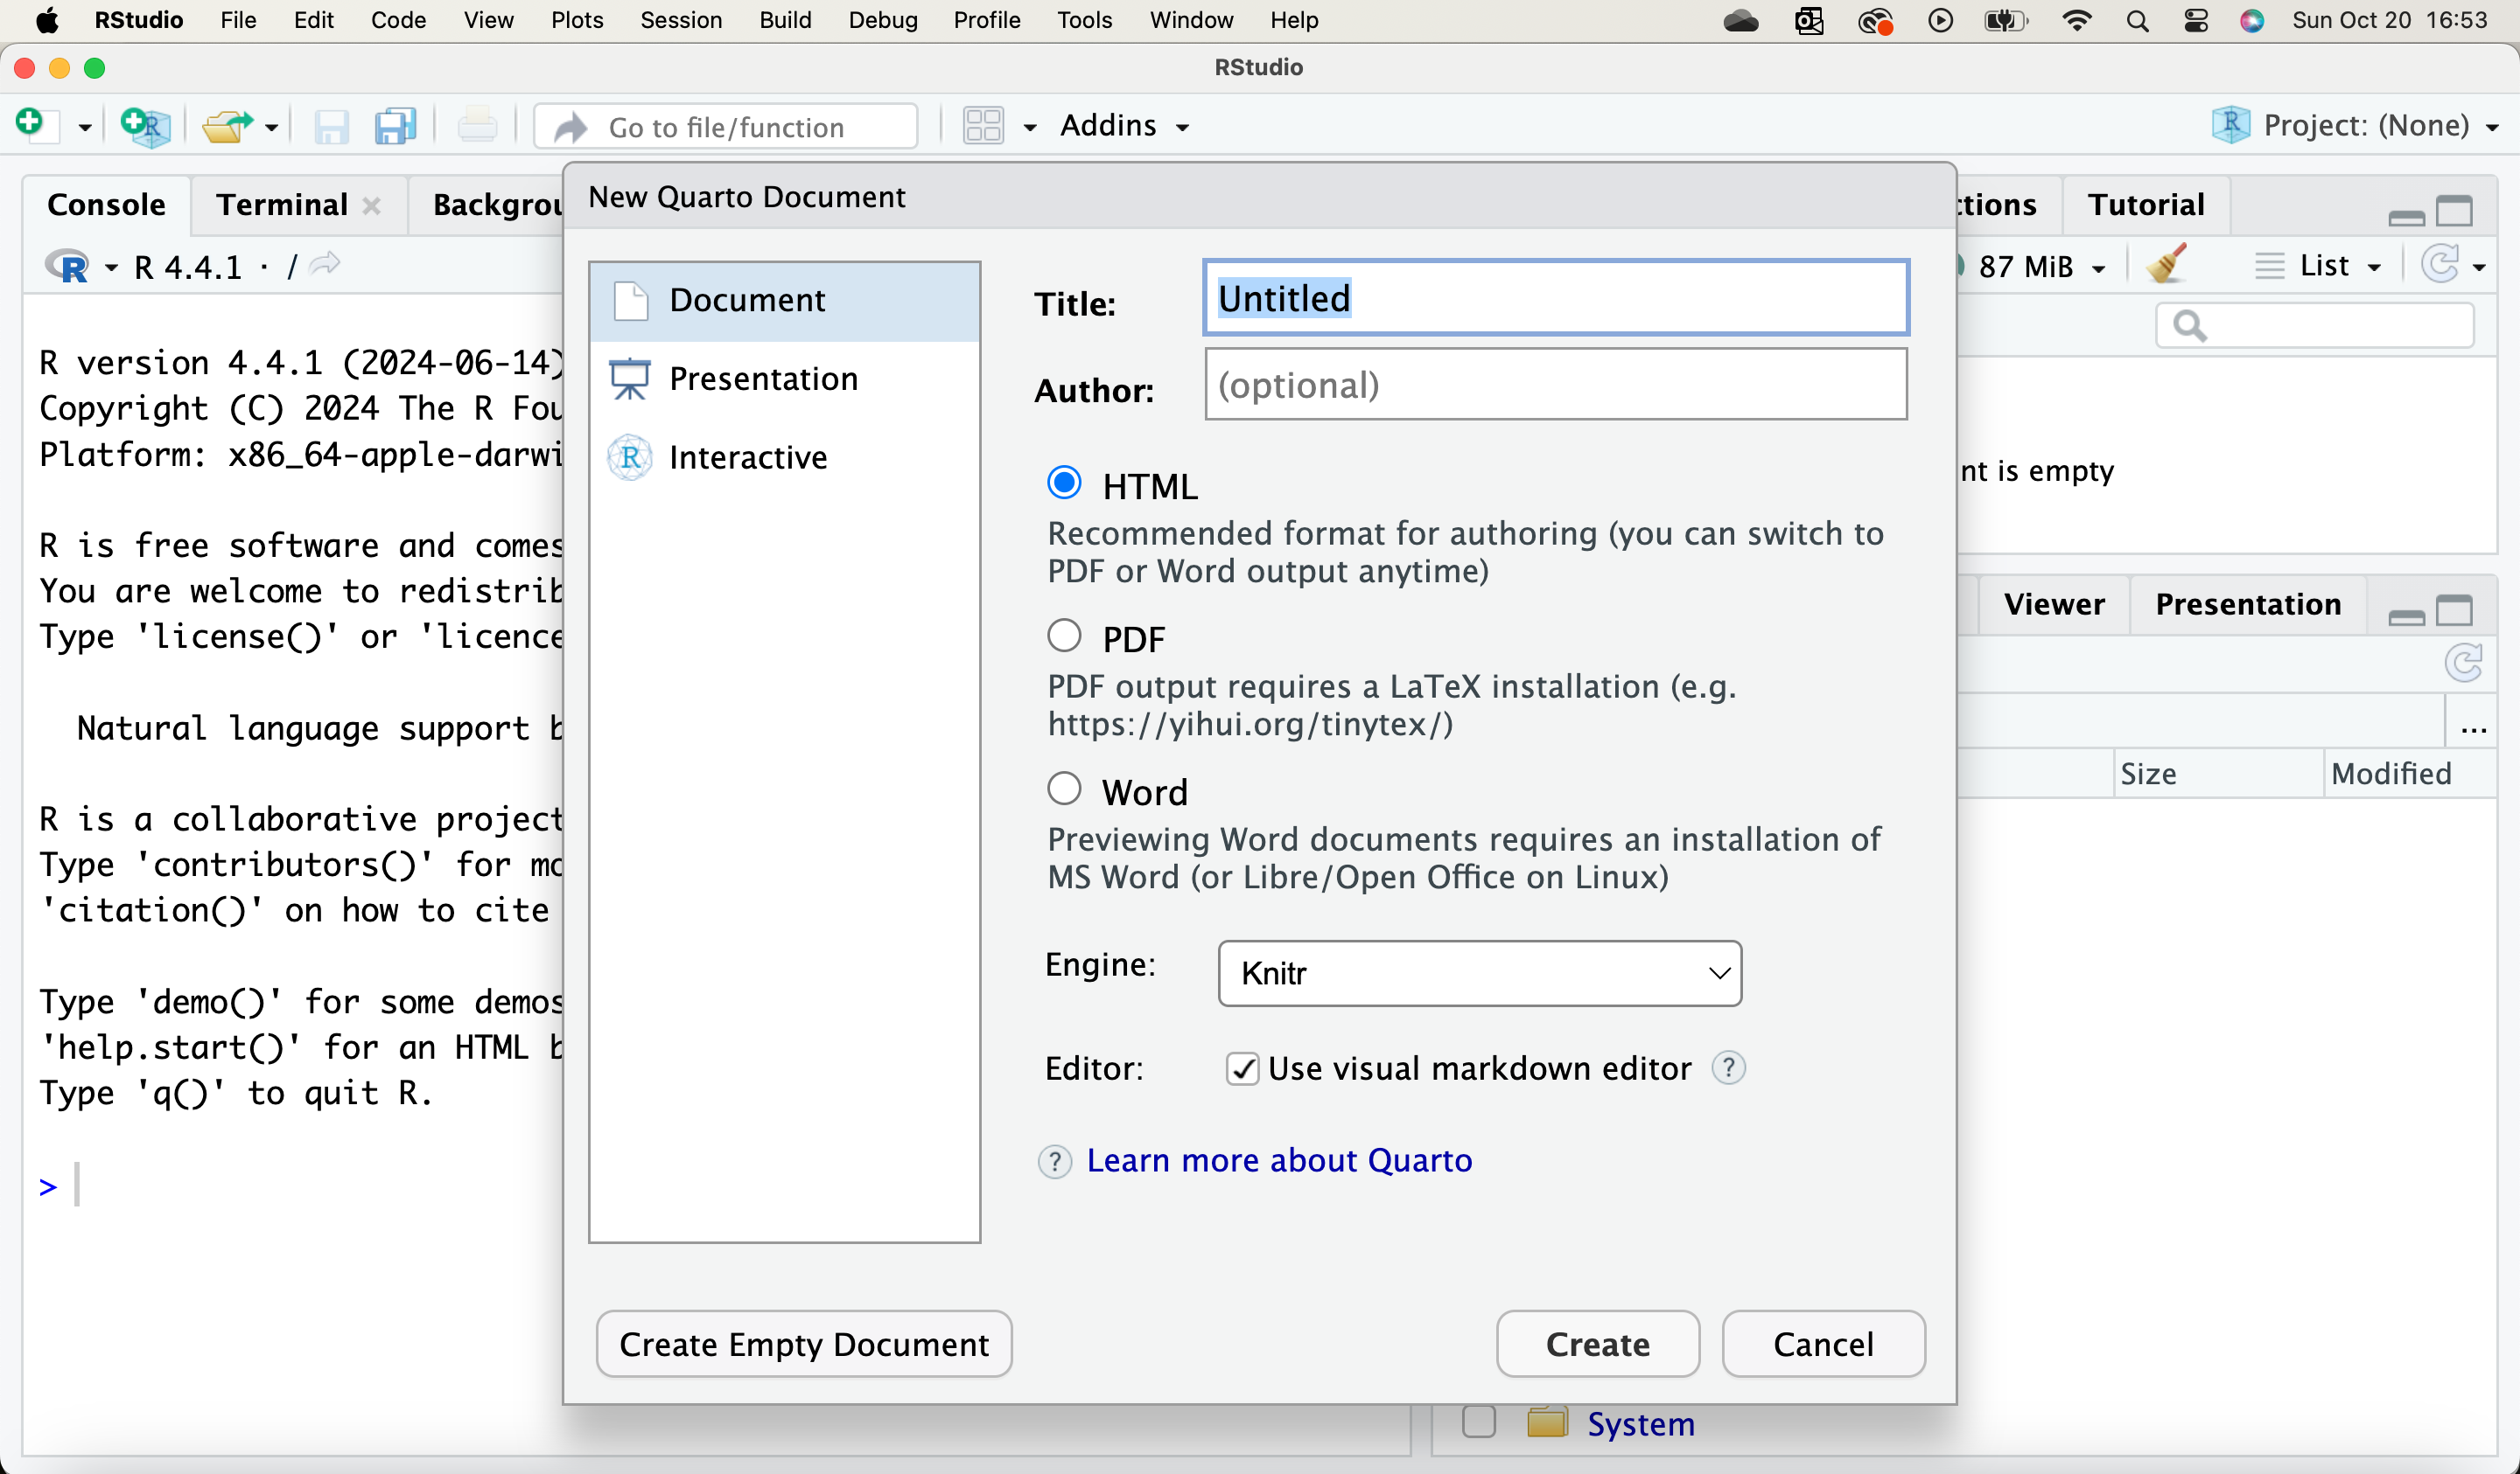The width and height of the screenshot is (2520, 1474).
Task: Click the Environment refresh icon
Action: pyautogui.click(x=2440, y=265)
